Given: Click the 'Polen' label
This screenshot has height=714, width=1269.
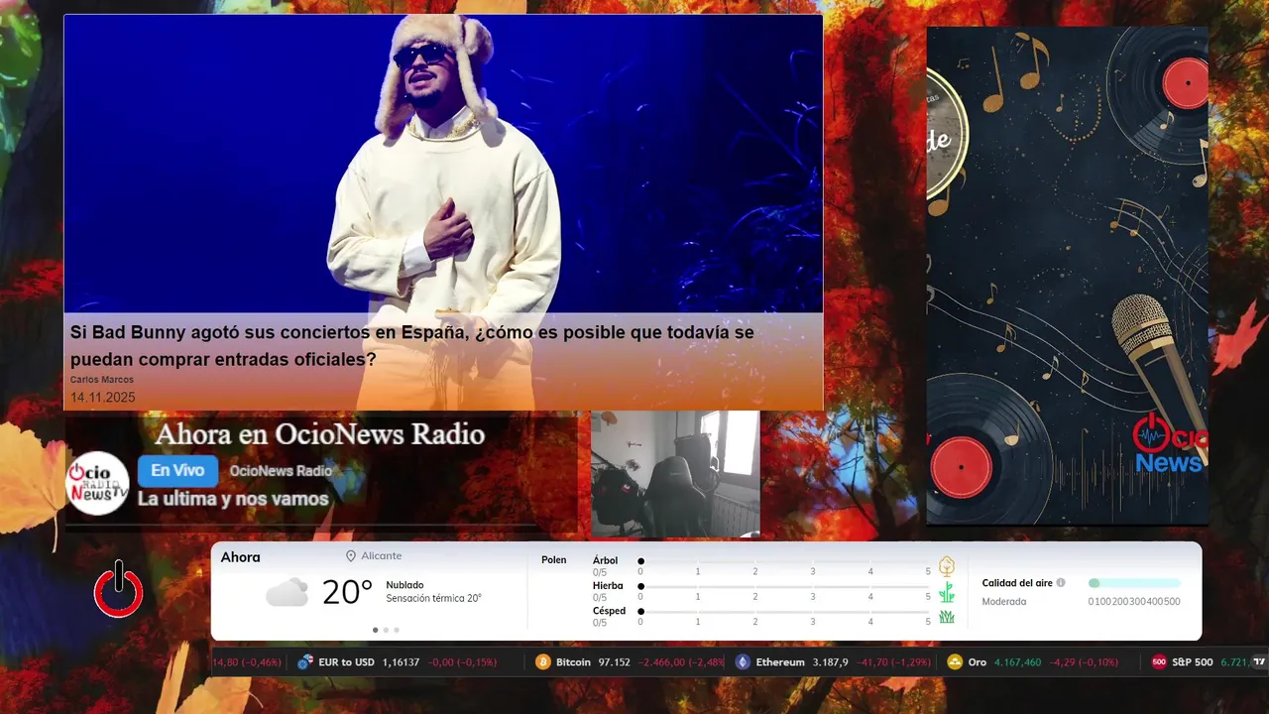Looking at the screenshot, I should coord(554,560).
